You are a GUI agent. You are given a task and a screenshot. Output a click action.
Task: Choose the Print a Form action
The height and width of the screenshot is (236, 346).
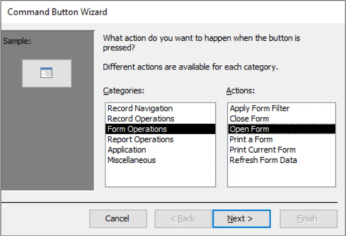tap(251, 139)
